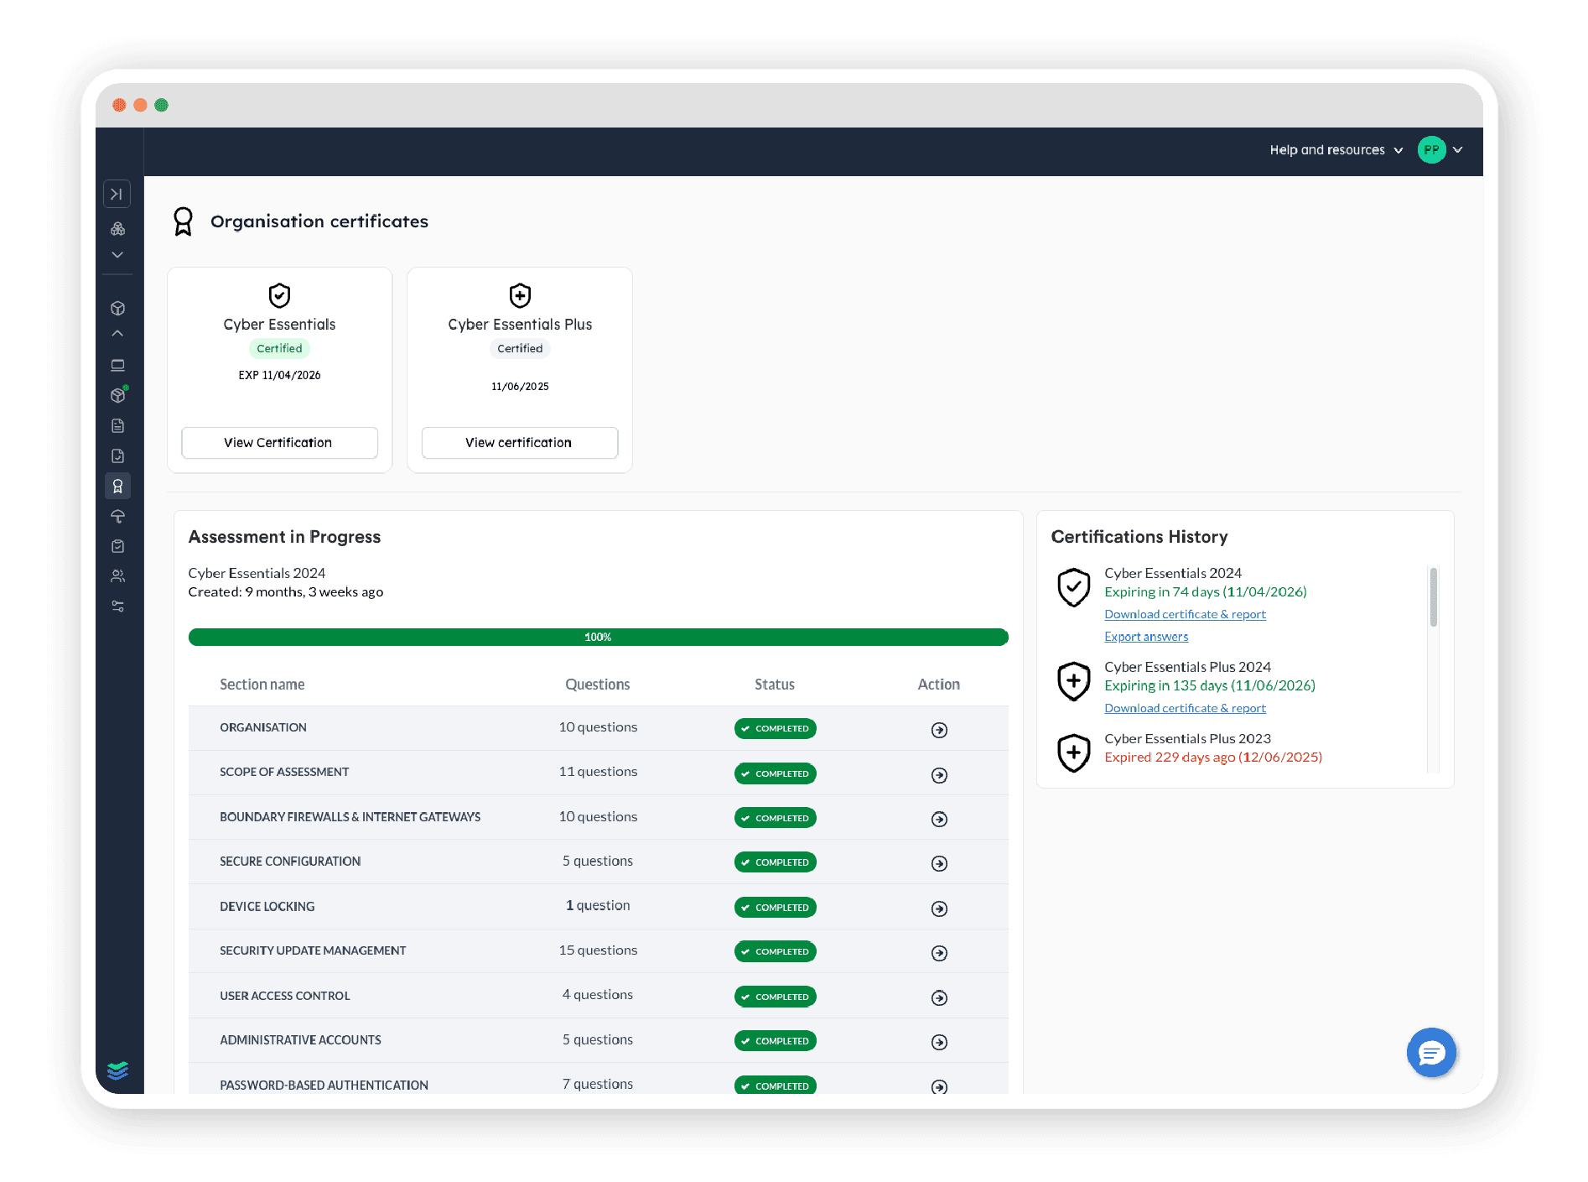Click the Export answers link

1146,637
